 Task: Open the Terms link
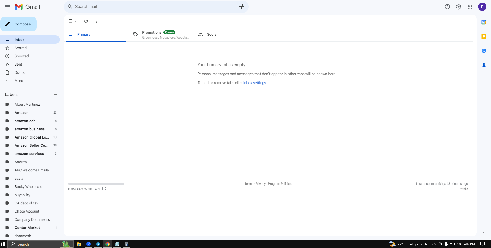click(249, 184)
